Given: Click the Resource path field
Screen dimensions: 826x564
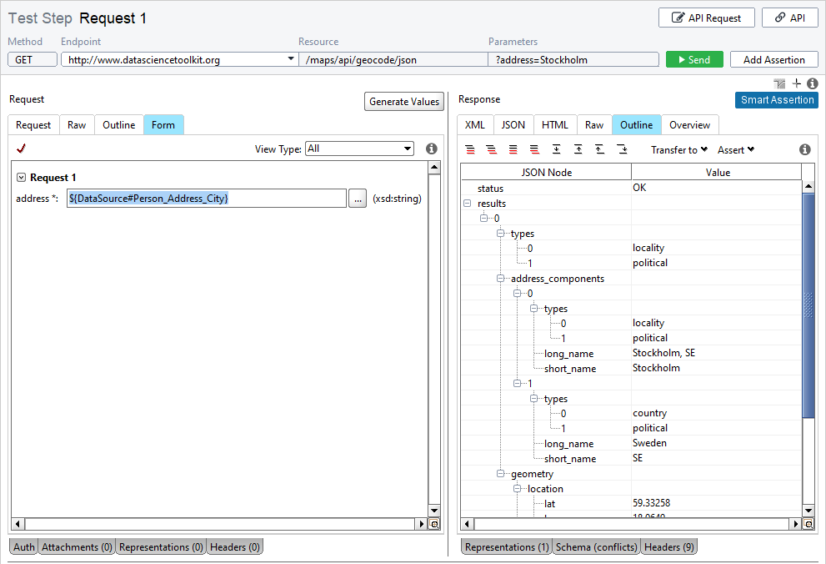Looking at the screenshot, I should pos(393,59).
